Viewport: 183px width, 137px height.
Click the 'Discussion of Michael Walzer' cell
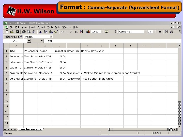click(73, 73)
